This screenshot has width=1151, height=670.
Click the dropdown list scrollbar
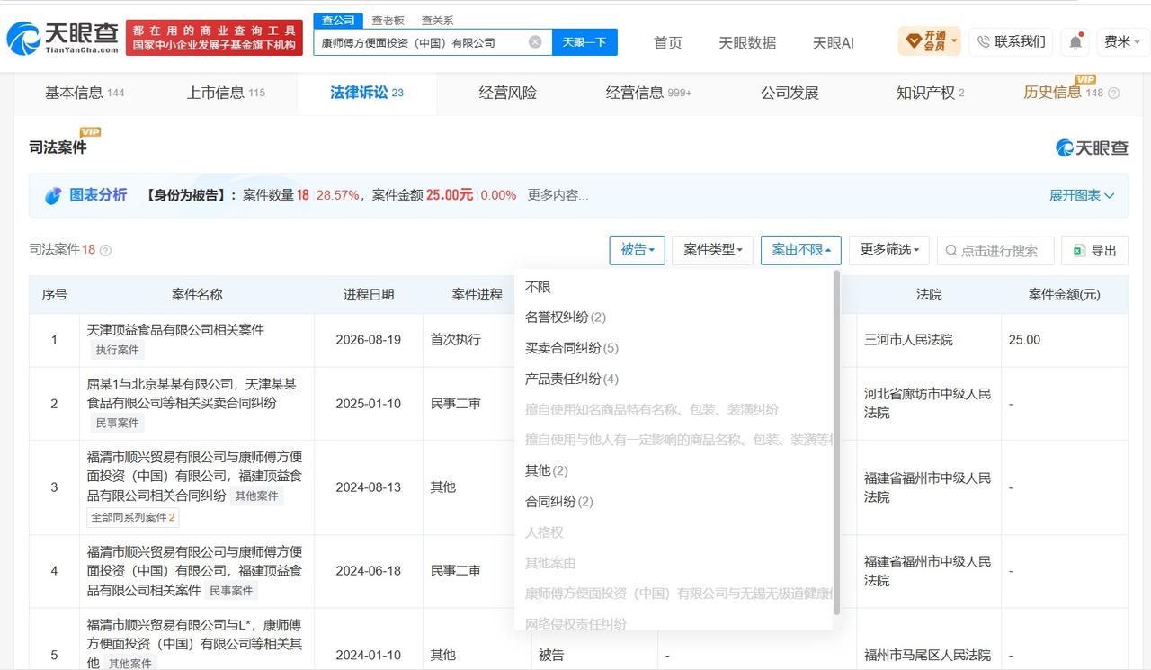point(837,441)
